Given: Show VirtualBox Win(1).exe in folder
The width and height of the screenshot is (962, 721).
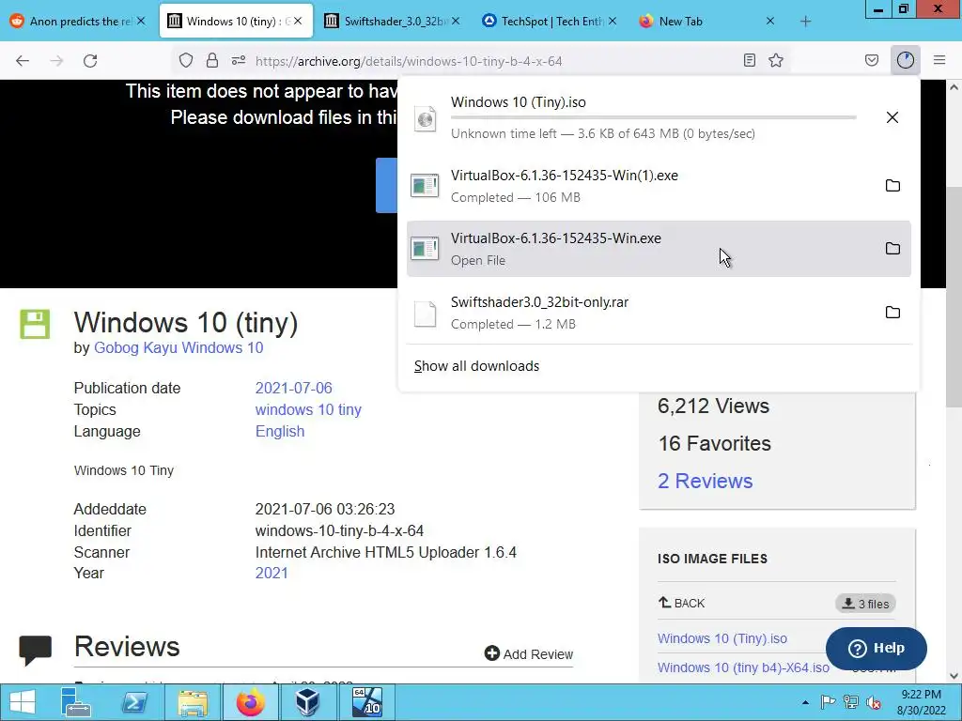Looking at the screenshot, I should 892,186.
